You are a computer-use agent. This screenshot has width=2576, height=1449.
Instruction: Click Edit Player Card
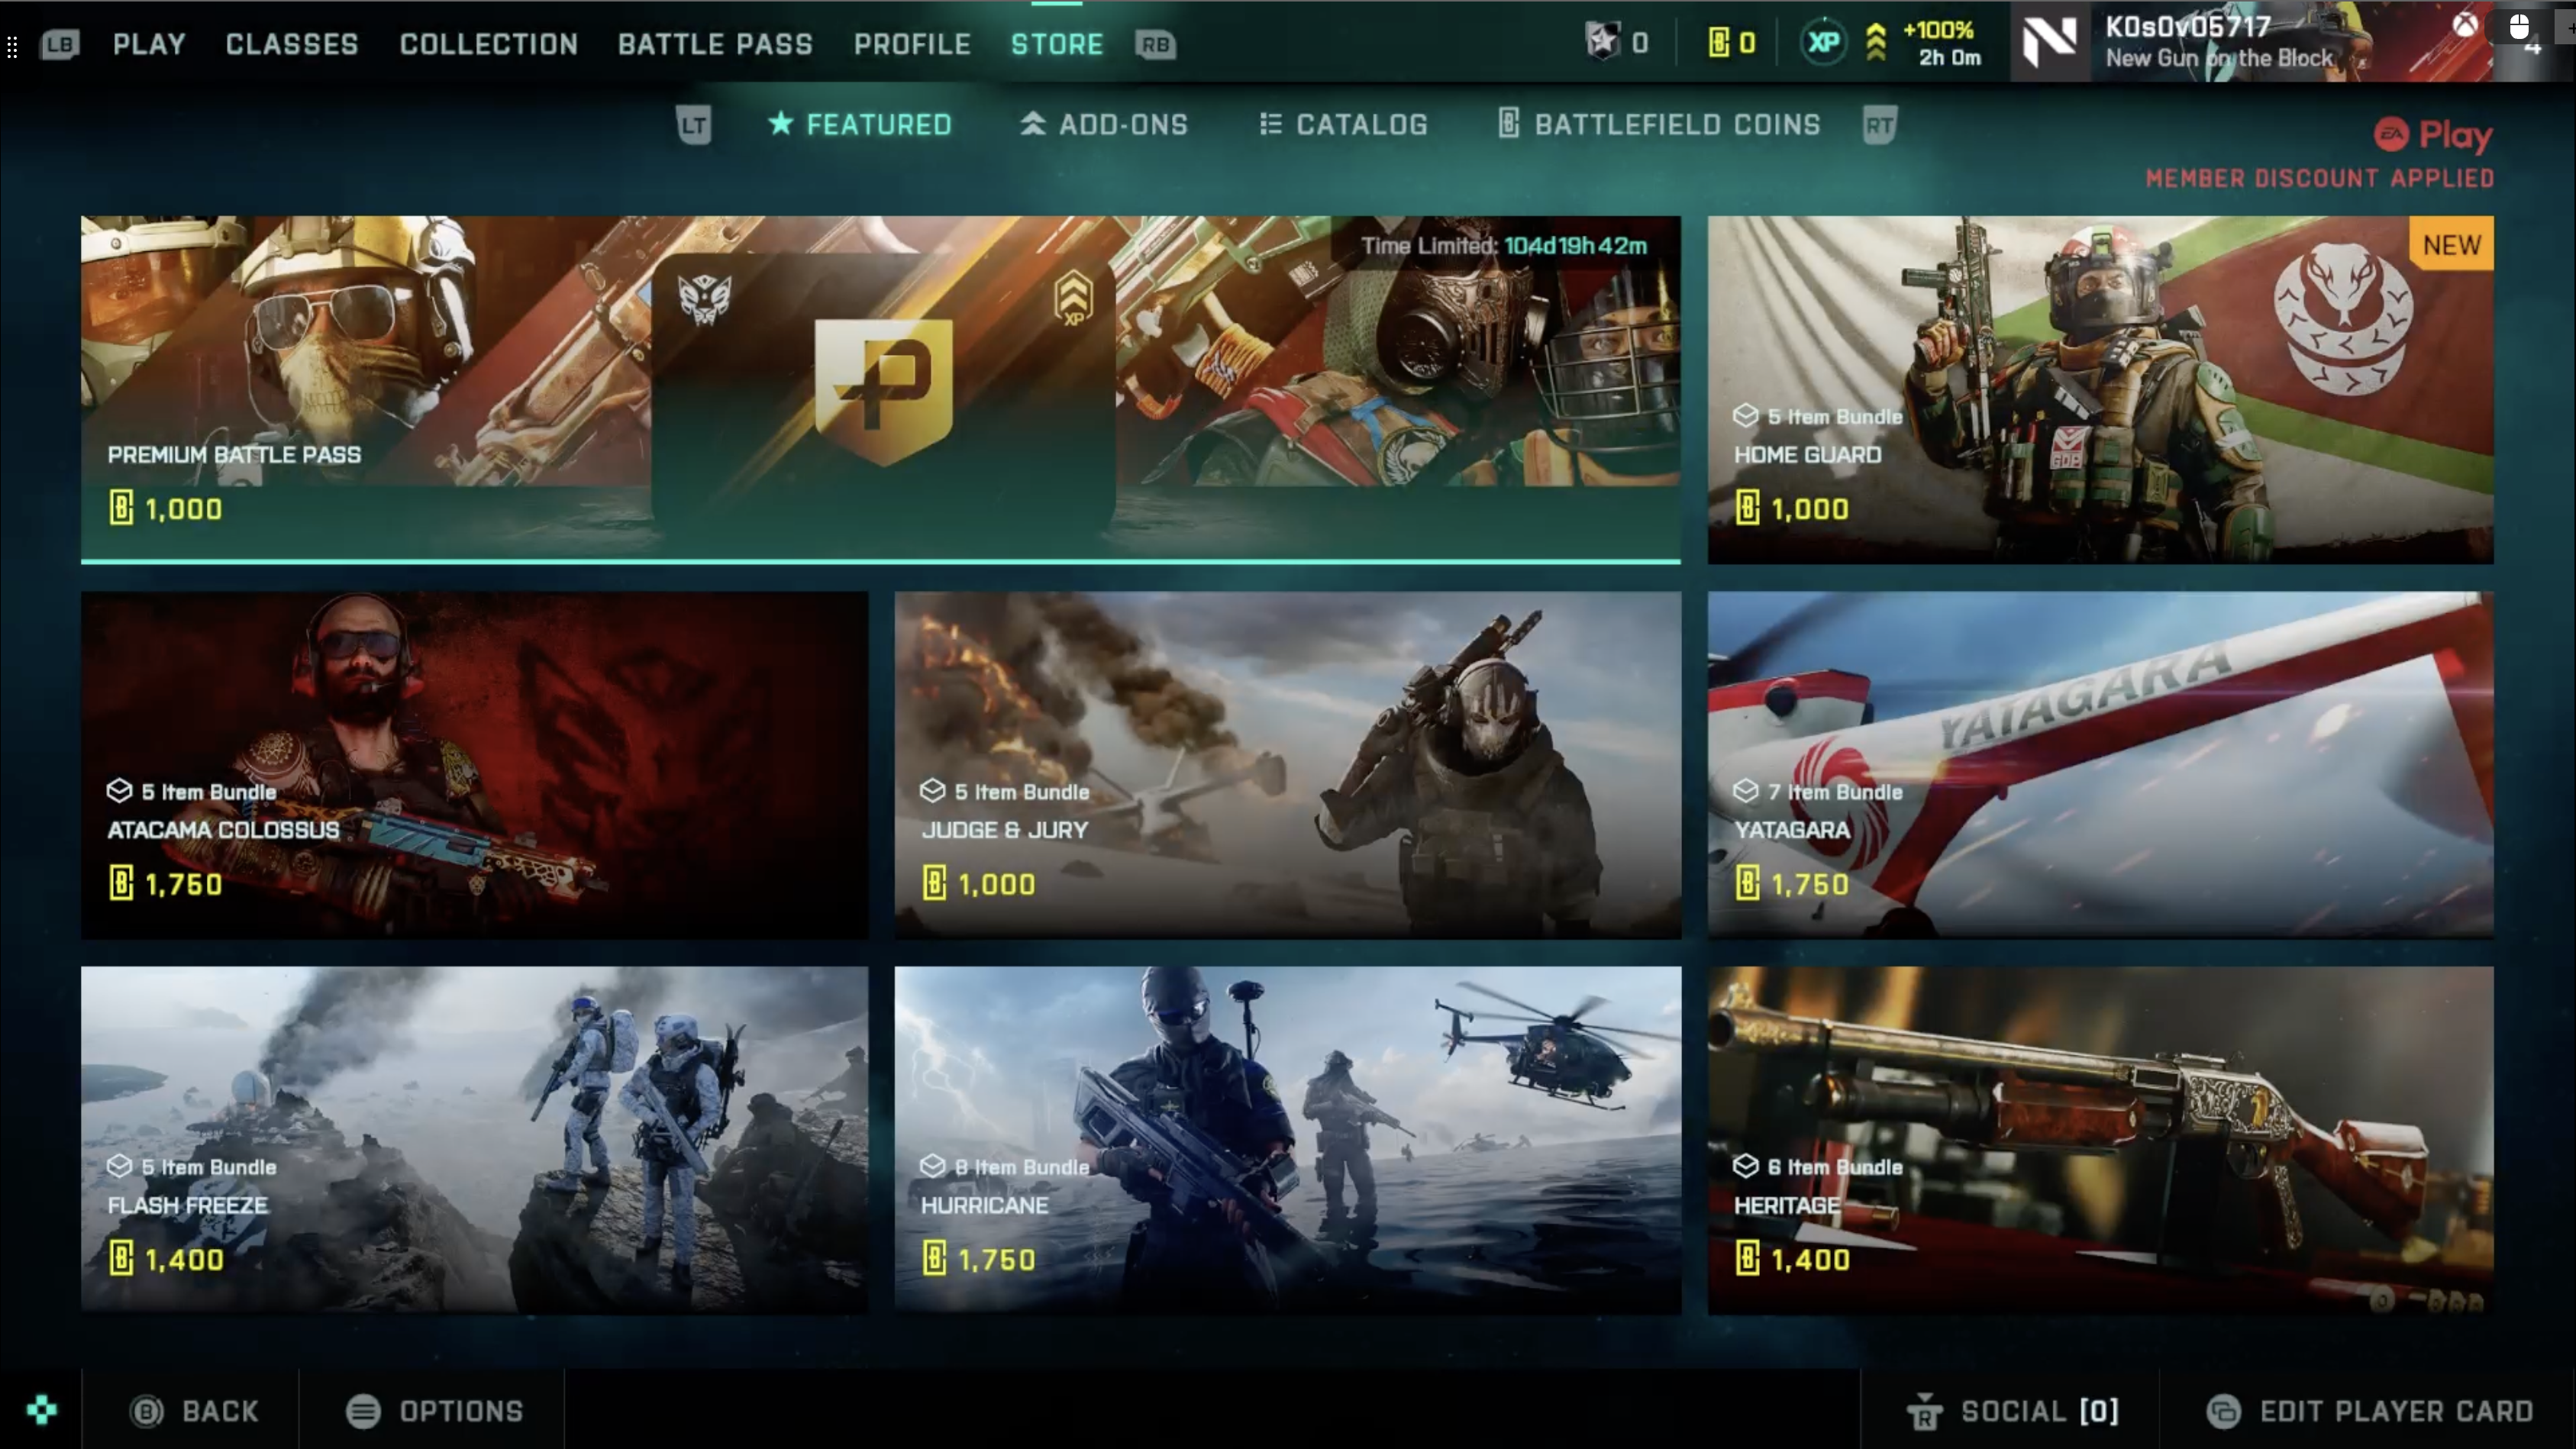click(2369, 1411)
